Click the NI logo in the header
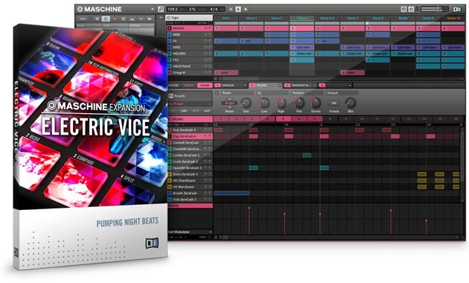469x283 pixels. pos(457,10)
